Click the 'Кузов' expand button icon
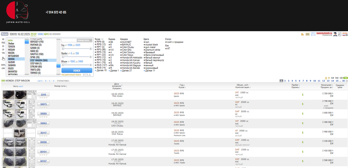Screen dimensions: 348x168 pos(102,39)
